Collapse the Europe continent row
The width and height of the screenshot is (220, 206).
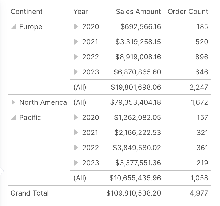[13, 27]
